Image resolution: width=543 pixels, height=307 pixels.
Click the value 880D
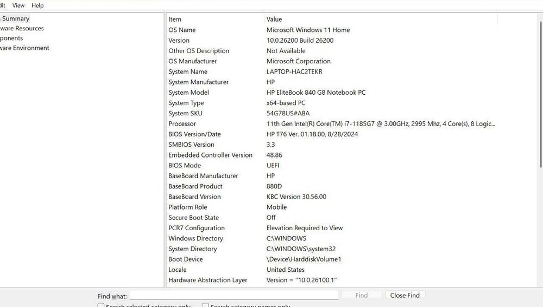(x=274, y=186)
